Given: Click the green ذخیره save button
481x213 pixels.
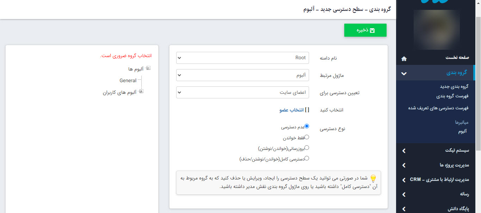Looking at the screenshot, I should click(x=365, y=30).
